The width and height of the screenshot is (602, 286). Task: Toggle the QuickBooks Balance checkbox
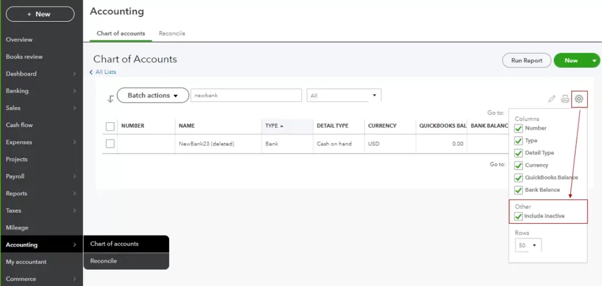[519, 178]
